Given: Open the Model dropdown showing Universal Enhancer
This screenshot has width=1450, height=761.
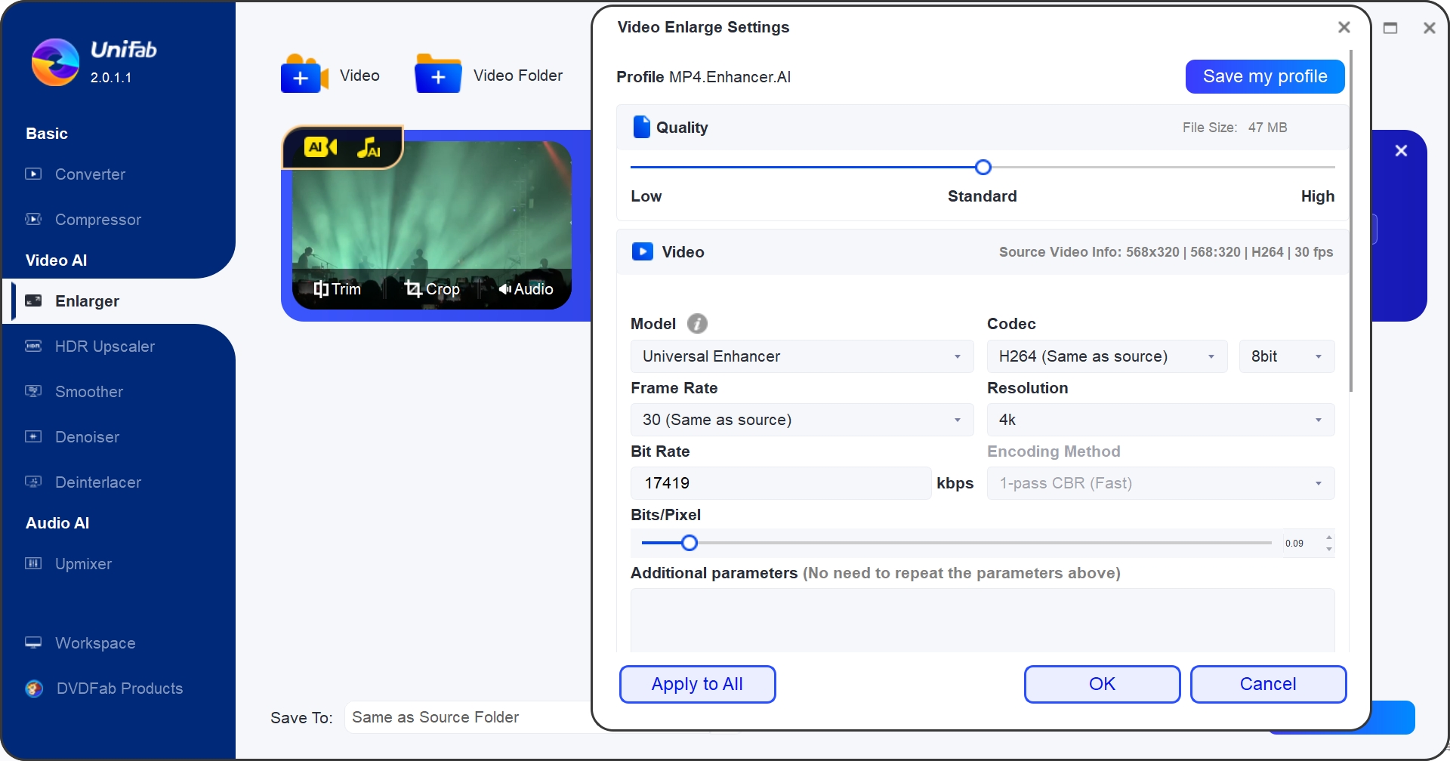Looking at the screenshot, I should [x=801, y=356].
